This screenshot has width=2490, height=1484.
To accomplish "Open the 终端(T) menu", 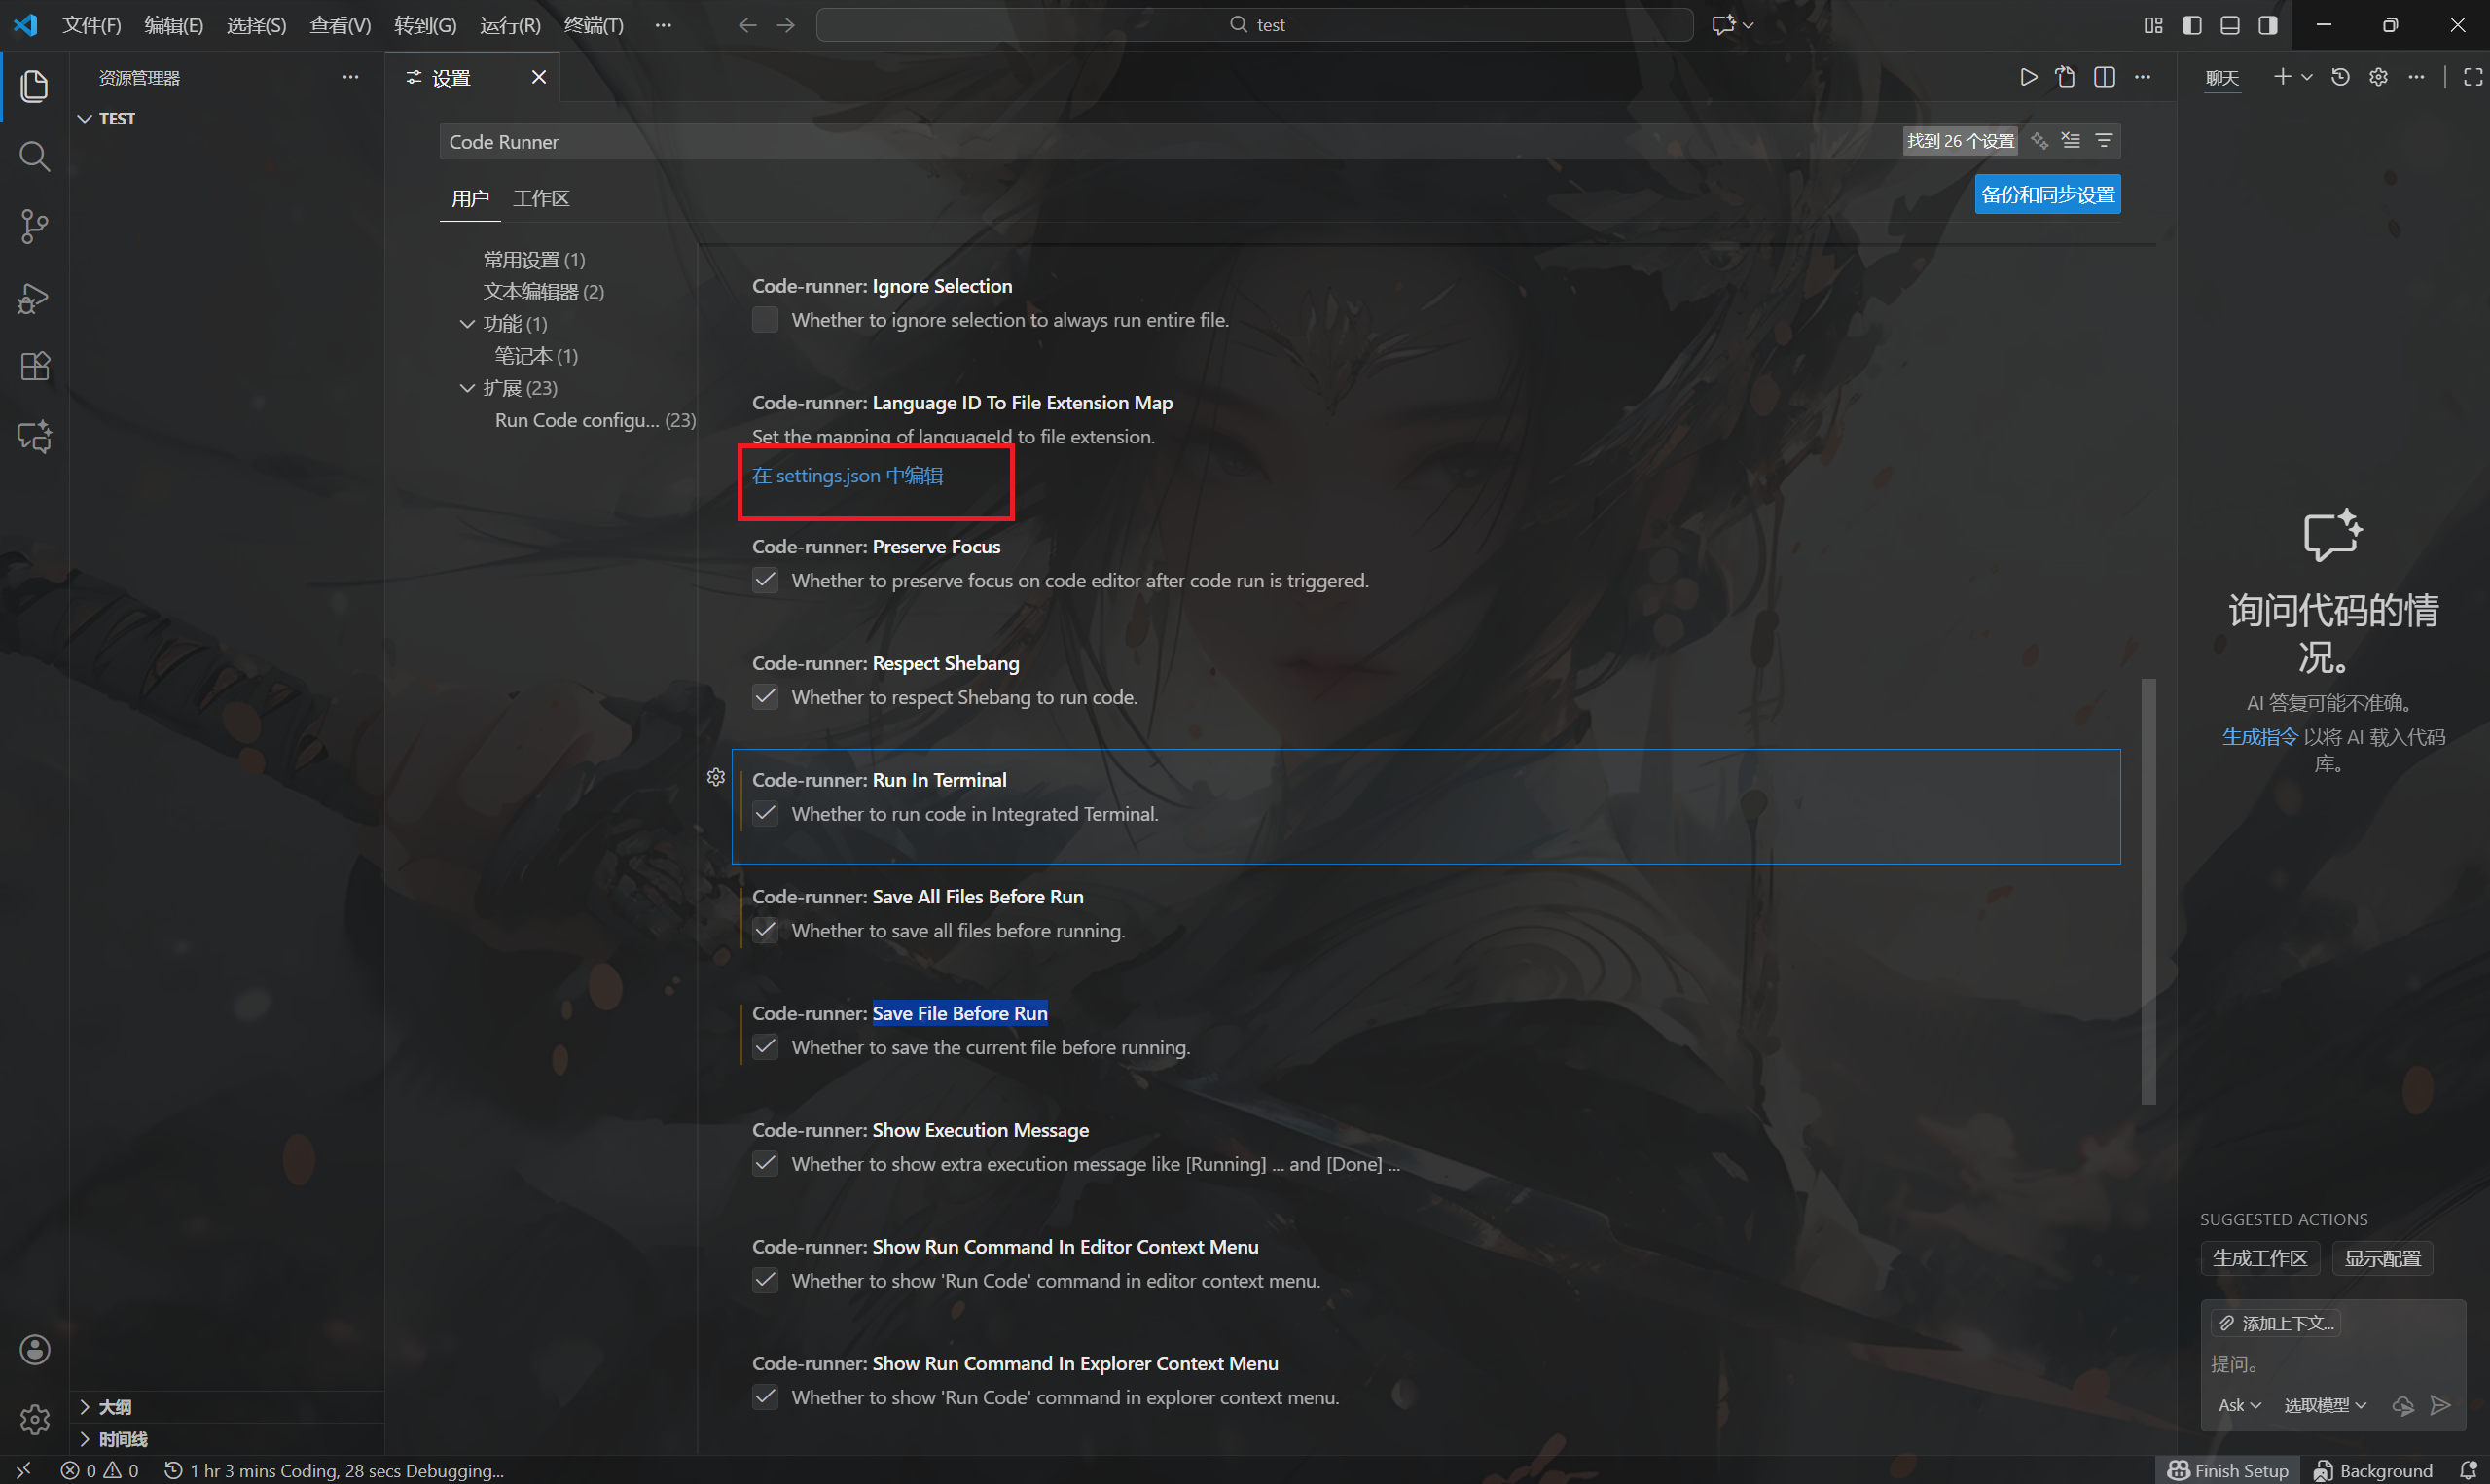I will pos(594,25).
